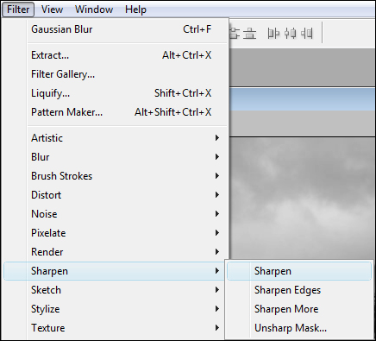This screenshot has height=341, width=376.
Task: Click the Distribute horizontal centers icon
Action: 290,34
